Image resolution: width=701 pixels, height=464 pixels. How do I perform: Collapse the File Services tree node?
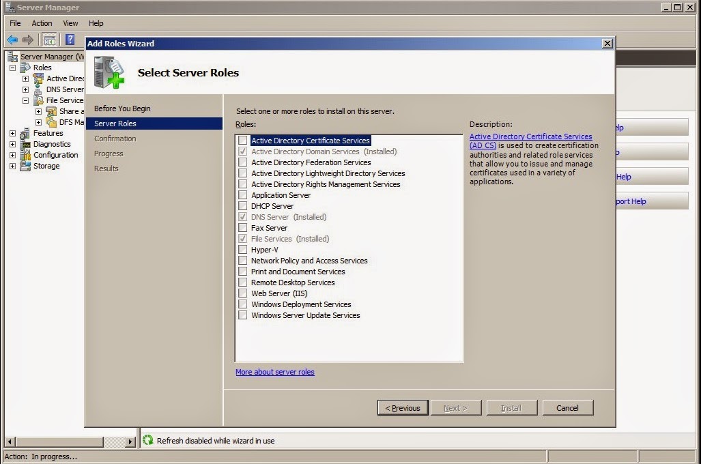coord(25,100)
